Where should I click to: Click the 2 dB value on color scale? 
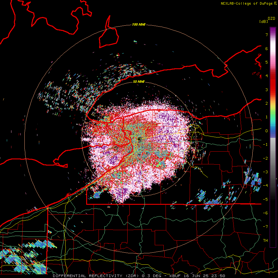coord(267,103)
